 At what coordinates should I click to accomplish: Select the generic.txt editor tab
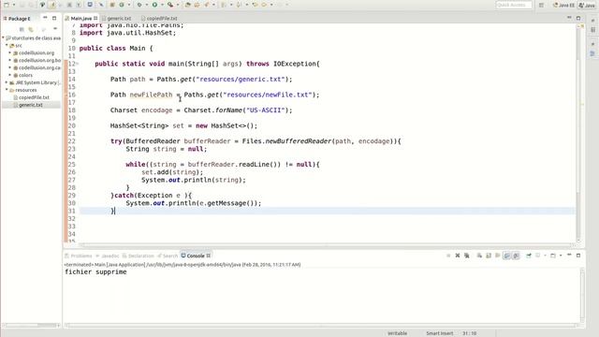tap(119, 18)
